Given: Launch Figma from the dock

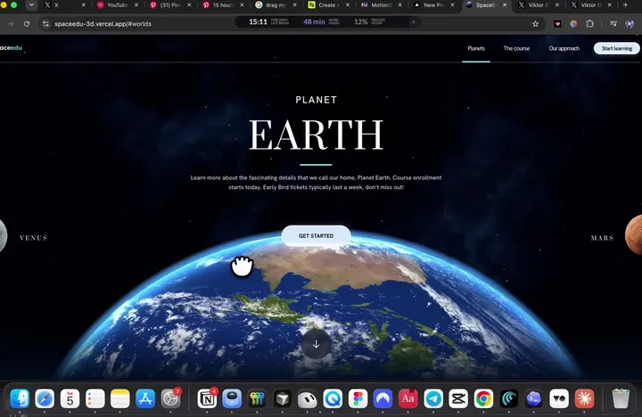Looking at the screenshot, I should [x=358, y=398].
